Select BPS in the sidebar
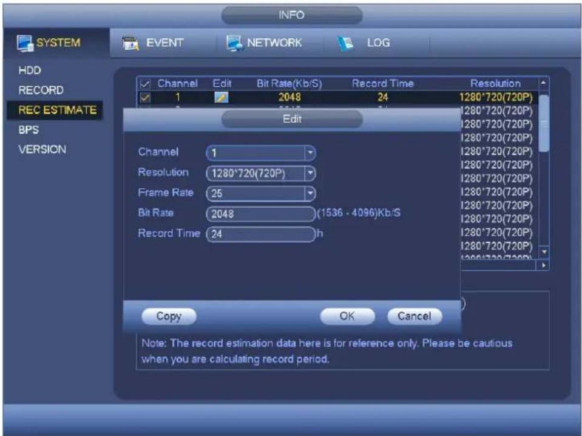 29,130
